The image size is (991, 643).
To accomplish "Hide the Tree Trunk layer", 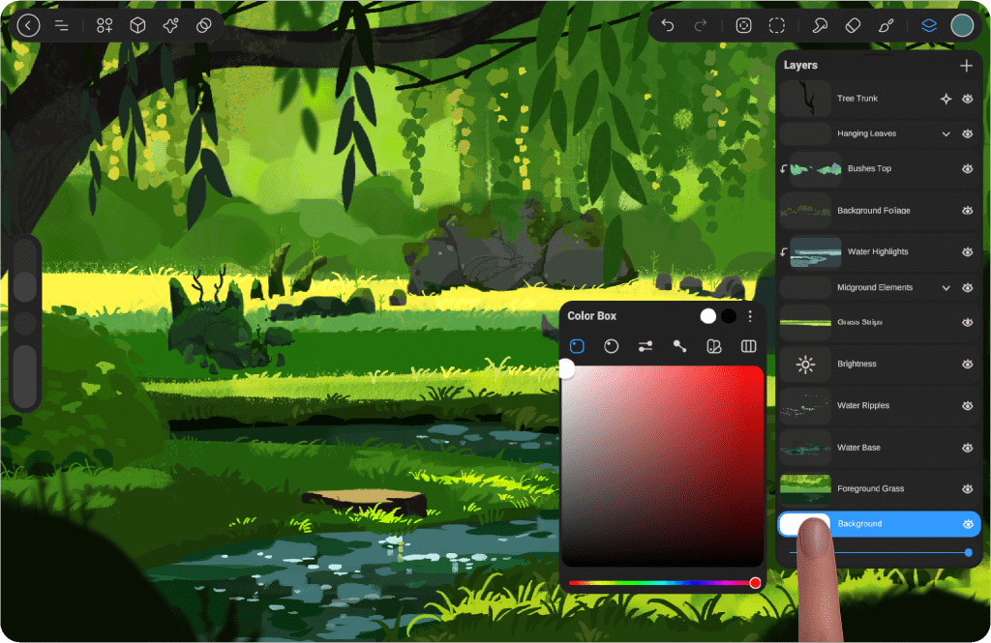I will point(967,99).
